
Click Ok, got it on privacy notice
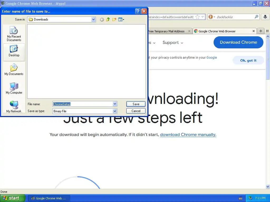click(x=248, y=60)
